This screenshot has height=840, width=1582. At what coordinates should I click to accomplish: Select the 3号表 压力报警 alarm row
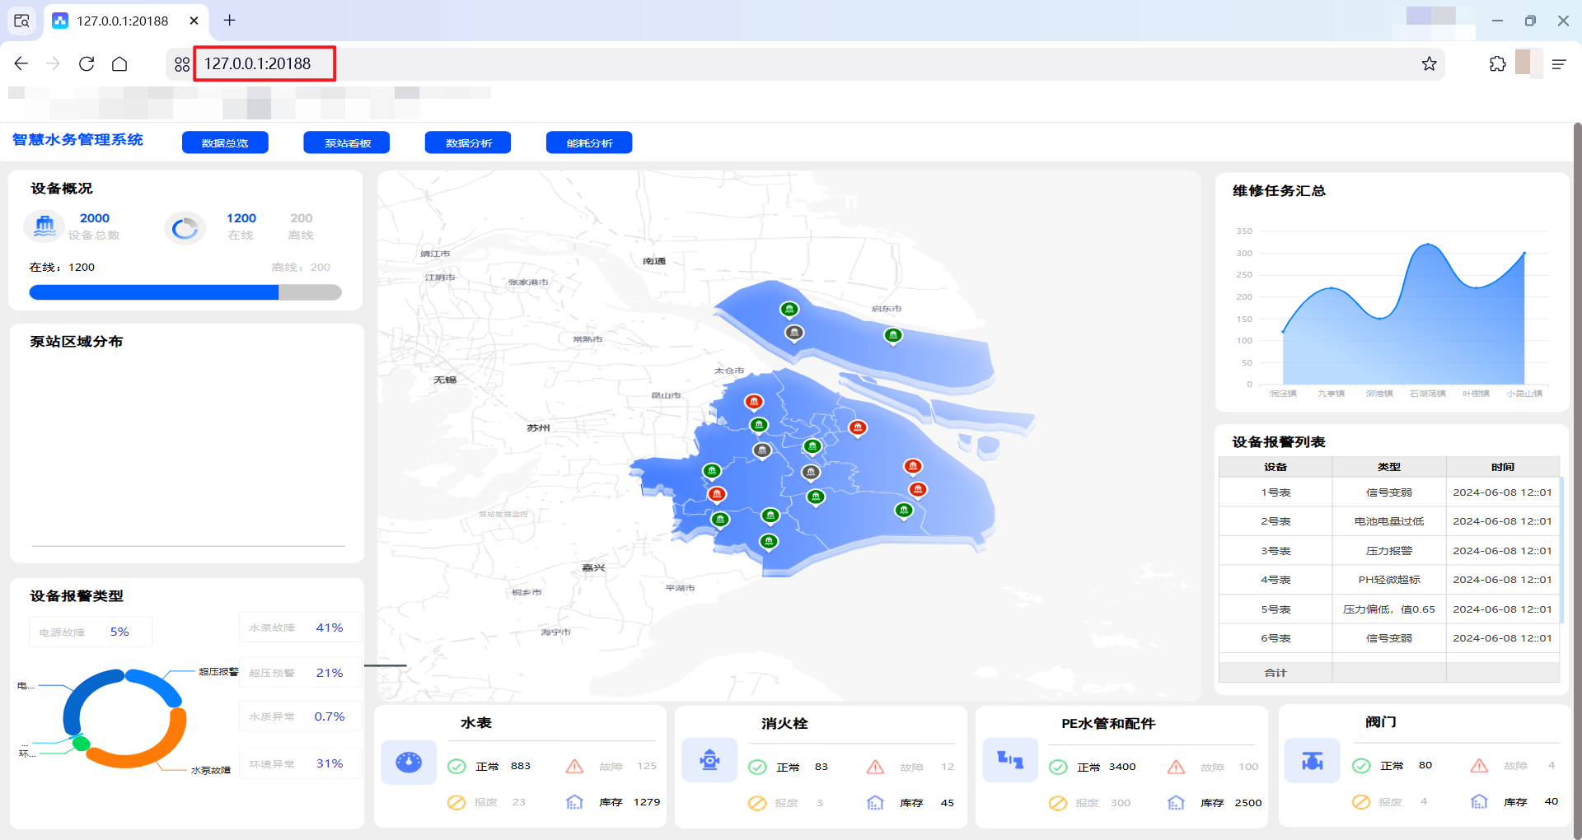[x=1388, y=551]
